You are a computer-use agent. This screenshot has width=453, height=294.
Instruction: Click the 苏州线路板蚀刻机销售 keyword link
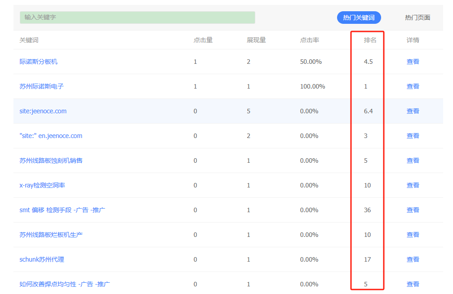coord(51,160)
